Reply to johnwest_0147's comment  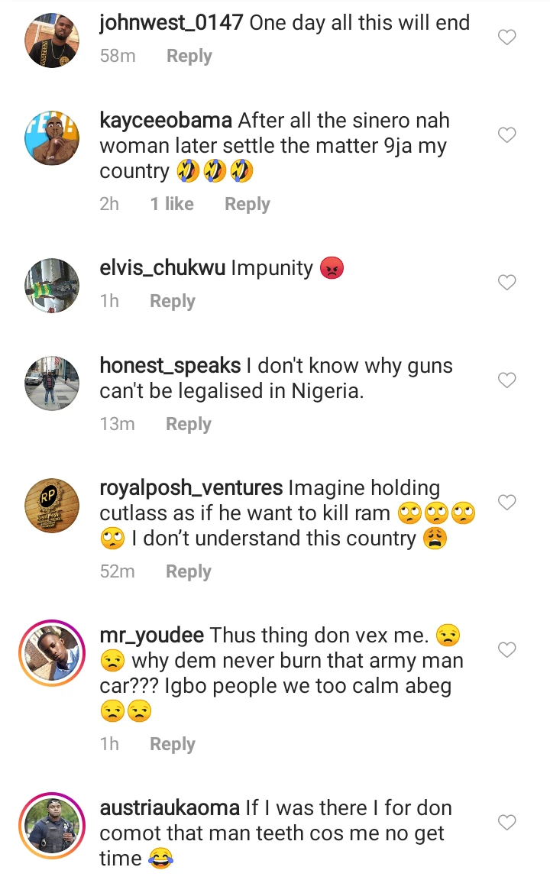click(189, 57)
